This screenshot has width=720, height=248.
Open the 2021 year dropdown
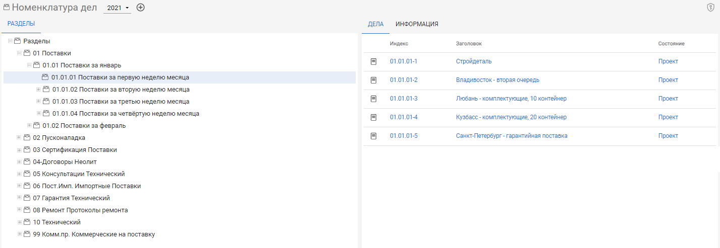coord(118,8)
